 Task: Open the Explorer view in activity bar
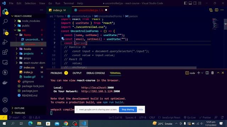(5, 12)
